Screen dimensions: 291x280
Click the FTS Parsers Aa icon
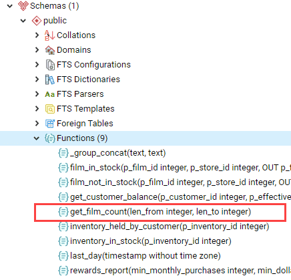pos(50,94)
